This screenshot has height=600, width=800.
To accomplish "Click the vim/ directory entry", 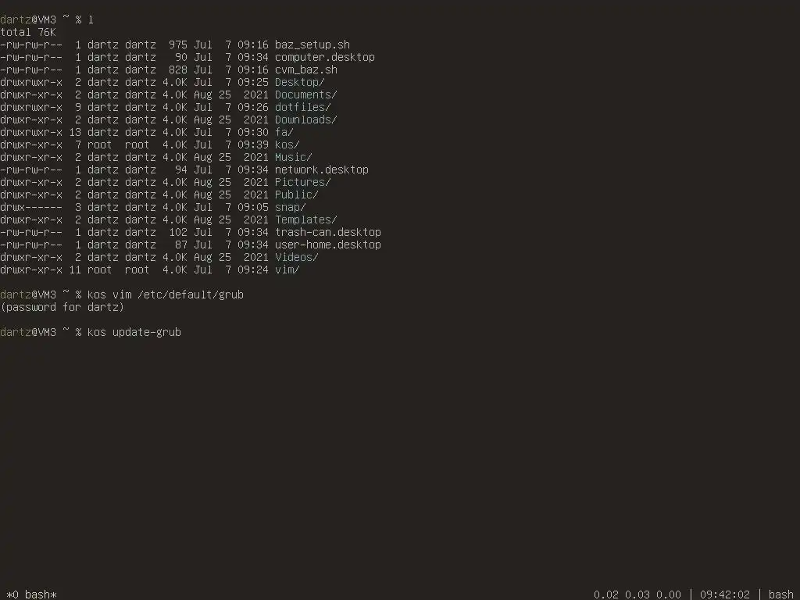I will [287, 270].
